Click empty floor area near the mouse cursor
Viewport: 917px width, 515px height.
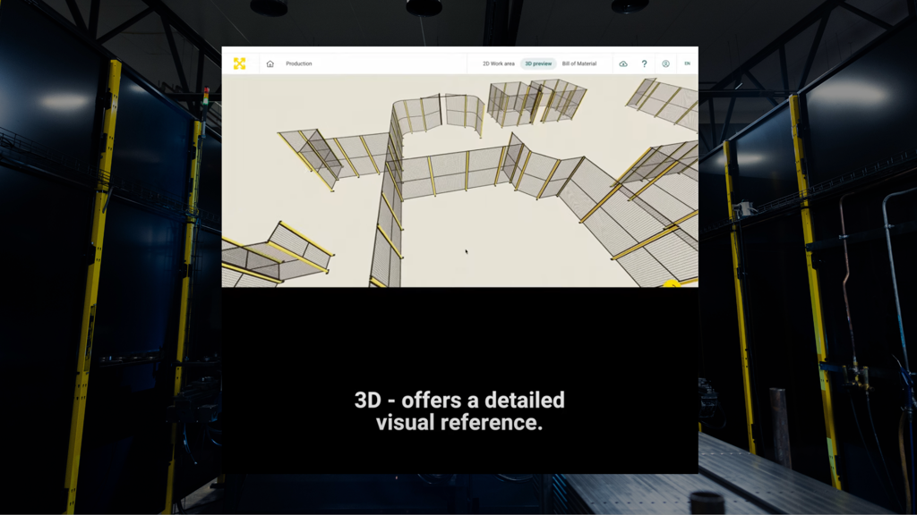(x=484, y=241)
